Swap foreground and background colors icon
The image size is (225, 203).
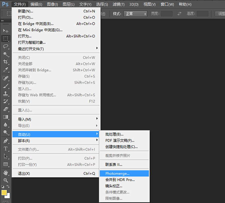point(8,186)
